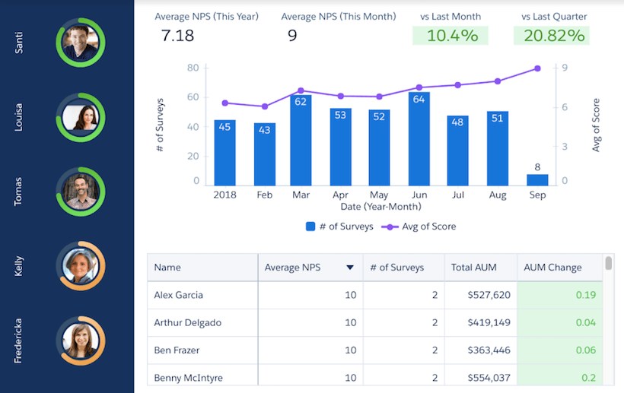
Task: Select Louisa's profile photo
Action: tap(81, 117)
